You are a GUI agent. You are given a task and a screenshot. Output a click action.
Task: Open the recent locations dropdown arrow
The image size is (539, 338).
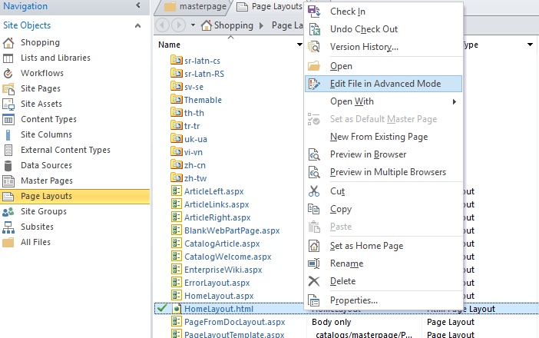pos(193,25)
